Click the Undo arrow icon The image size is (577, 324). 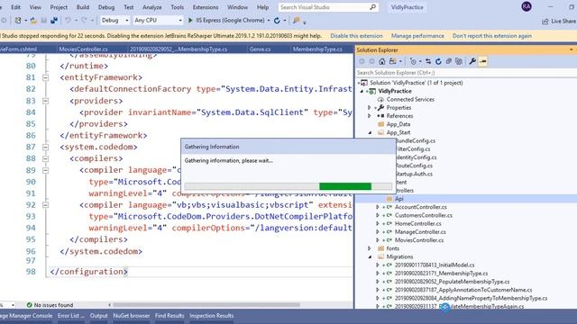69,20
